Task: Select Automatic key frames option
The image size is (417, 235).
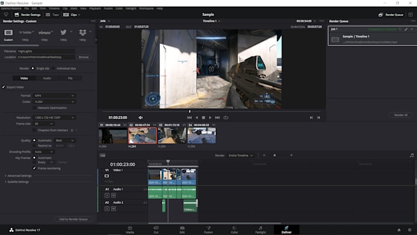Action: tap(34, 158)
